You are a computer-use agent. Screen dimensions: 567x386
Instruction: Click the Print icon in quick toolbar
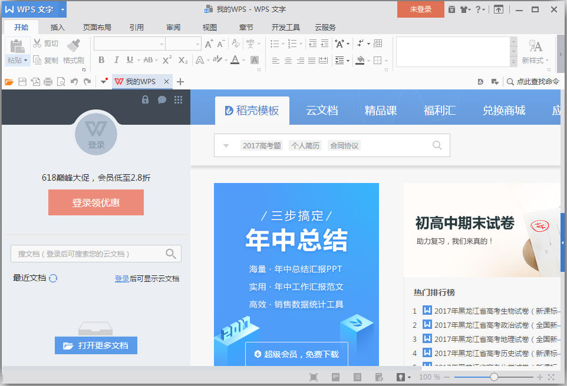(48, 82)
